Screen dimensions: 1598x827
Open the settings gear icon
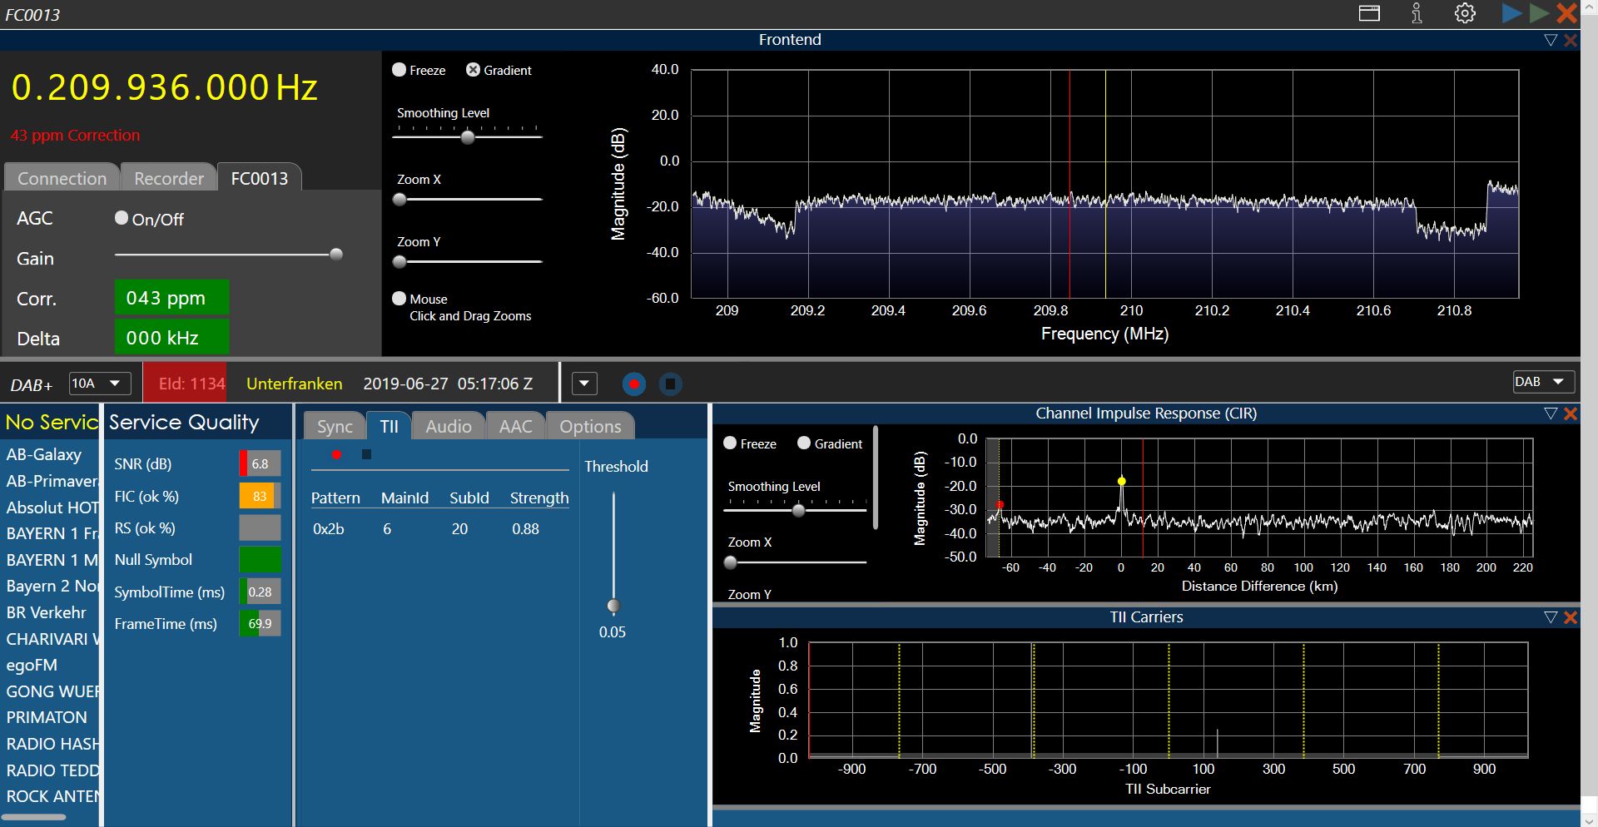point(1465,13)
